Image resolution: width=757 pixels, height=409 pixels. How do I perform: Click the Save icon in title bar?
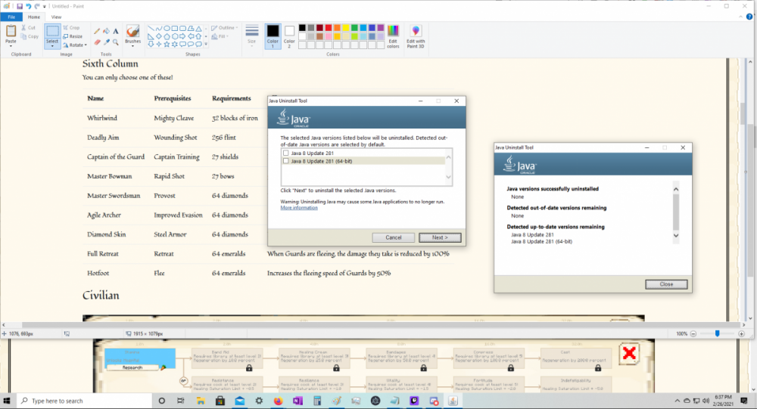coord(19,6)
